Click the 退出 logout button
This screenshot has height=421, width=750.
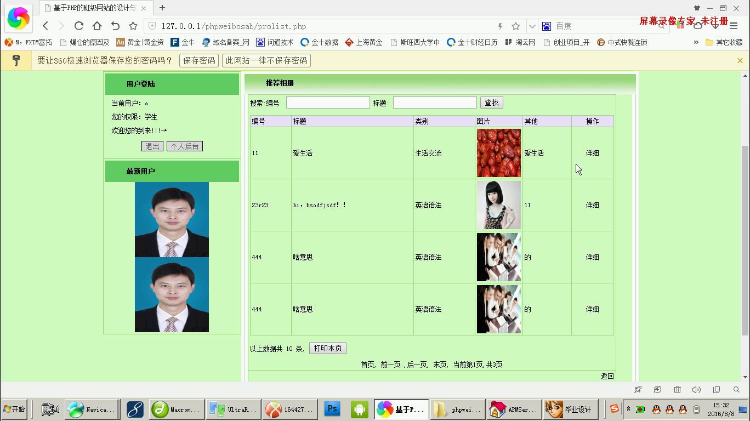(152, 146)
